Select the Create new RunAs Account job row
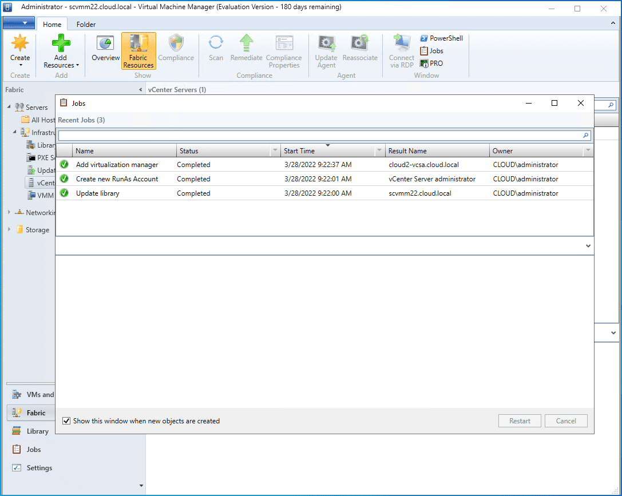 point(325,179)
